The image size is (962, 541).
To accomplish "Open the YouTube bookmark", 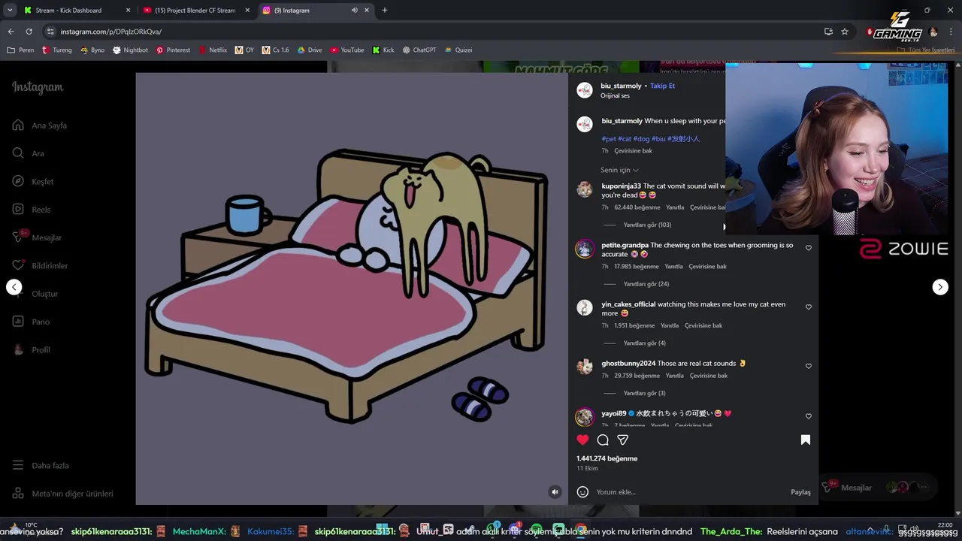I will click(347, 50).
